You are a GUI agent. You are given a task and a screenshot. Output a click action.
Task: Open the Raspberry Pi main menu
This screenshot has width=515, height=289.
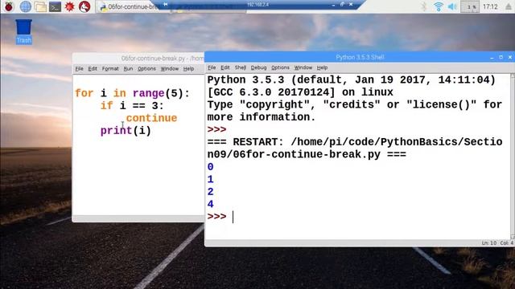pos(9,6)
